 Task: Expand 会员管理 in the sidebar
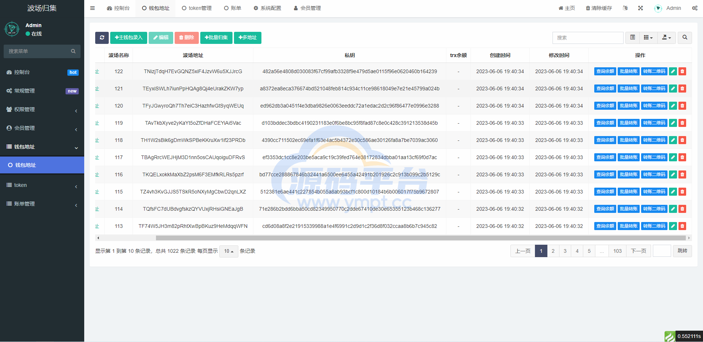pyautogui.click(x=42, y=128)
